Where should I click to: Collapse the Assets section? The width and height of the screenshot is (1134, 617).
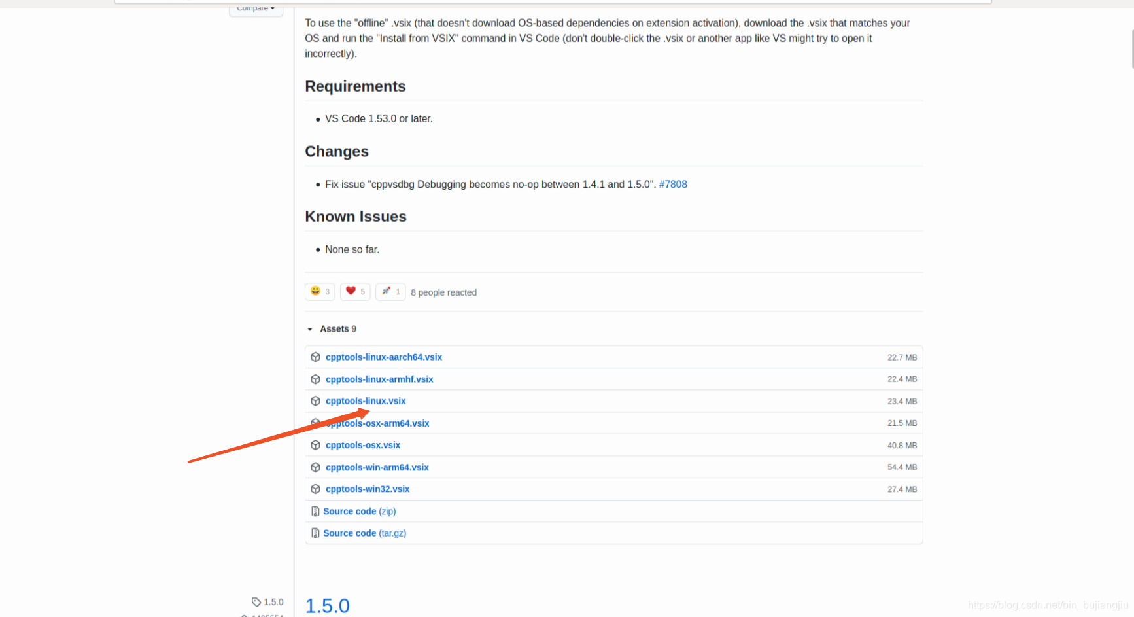coord(332,329)
